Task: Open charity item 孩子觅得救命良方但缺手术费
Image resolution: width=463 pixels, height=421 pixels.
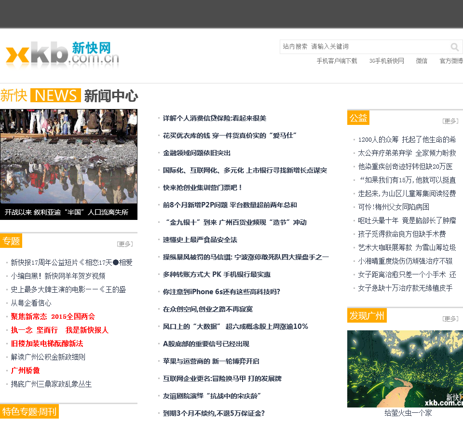Action: tap(402, 234)
